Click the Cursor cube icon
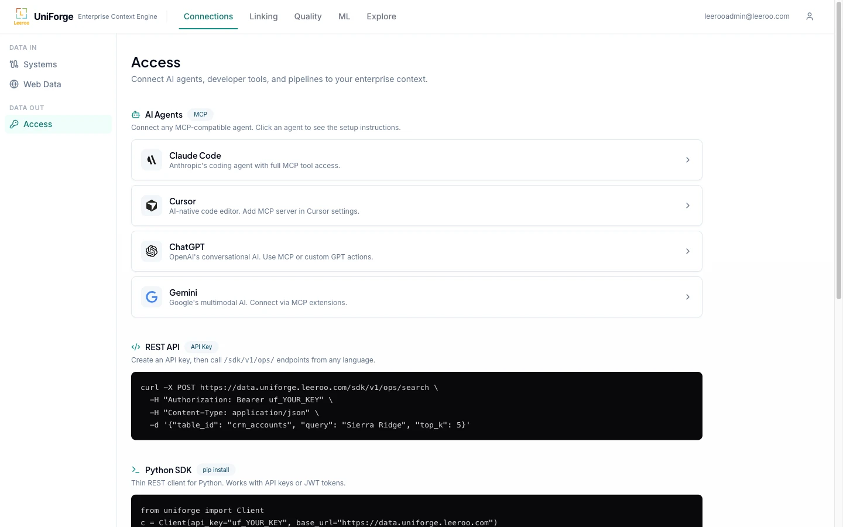Screen dimensions: 843x527 tap(152, 206)
